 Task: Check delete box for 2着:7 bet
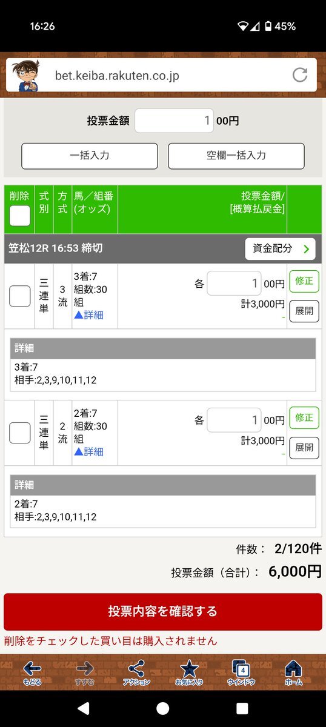(x=19, y=433)
